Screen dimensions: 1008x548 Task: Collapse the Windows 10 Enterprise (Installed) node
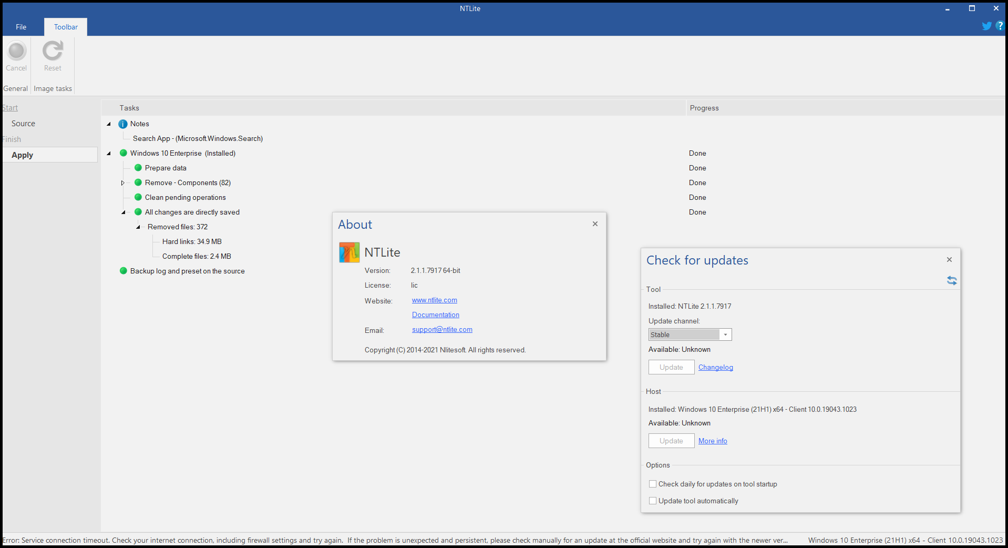click(x=109, y=154)
